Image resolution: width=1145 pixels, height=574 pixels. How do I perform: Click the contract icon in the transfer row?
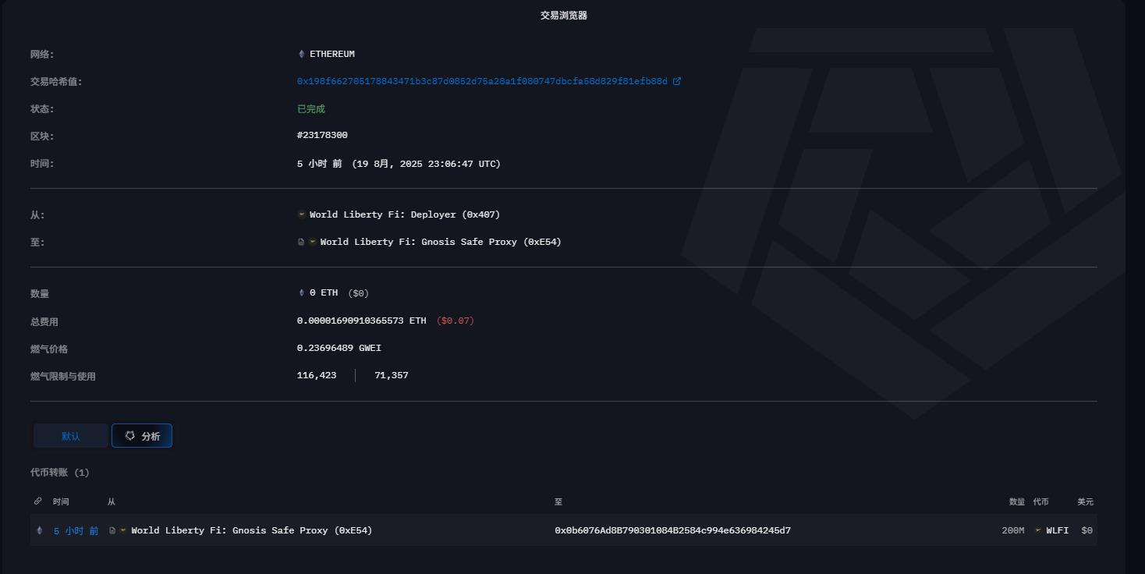pyautogui.click(x=112, y=530)
